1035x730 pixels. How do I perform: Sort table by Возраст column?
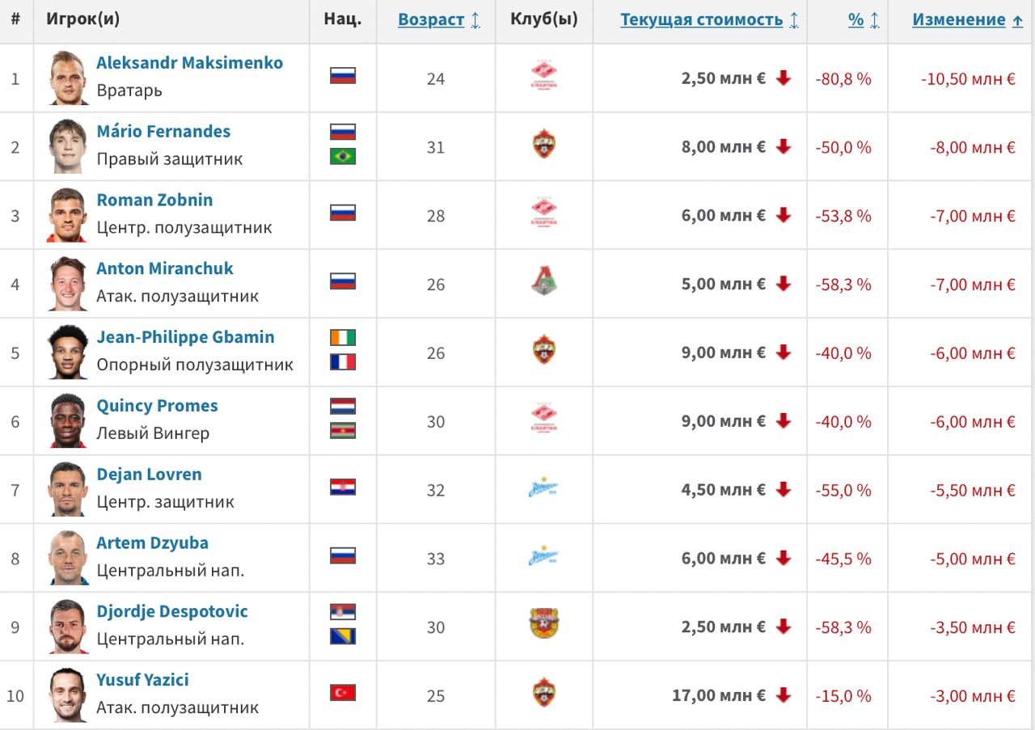point(431,20)
